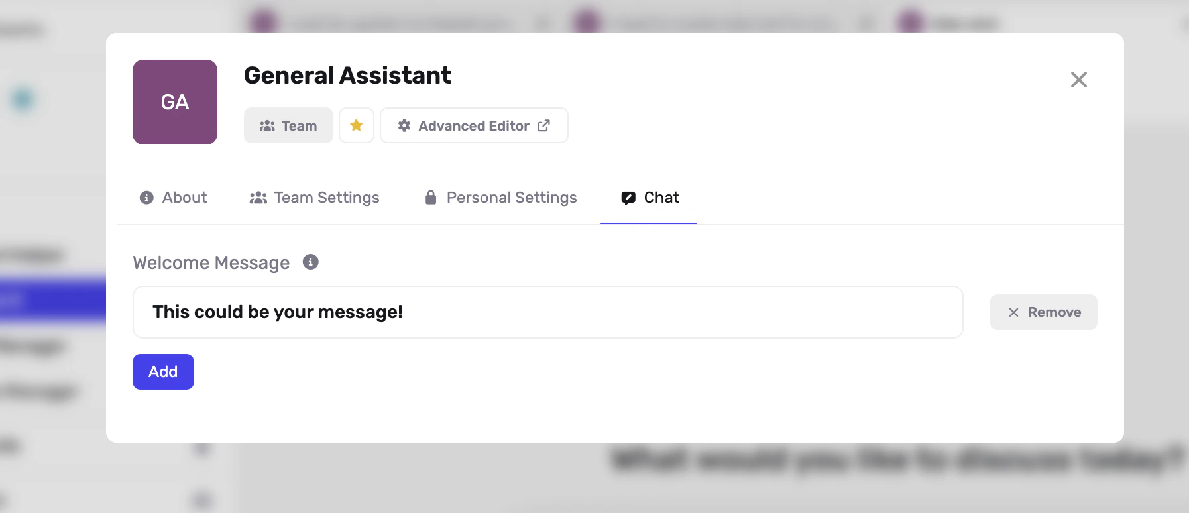Viewport: 1189px width, 513px height.
Task: Click the info icon beside Welcome Message
Action: pos(311,262)
